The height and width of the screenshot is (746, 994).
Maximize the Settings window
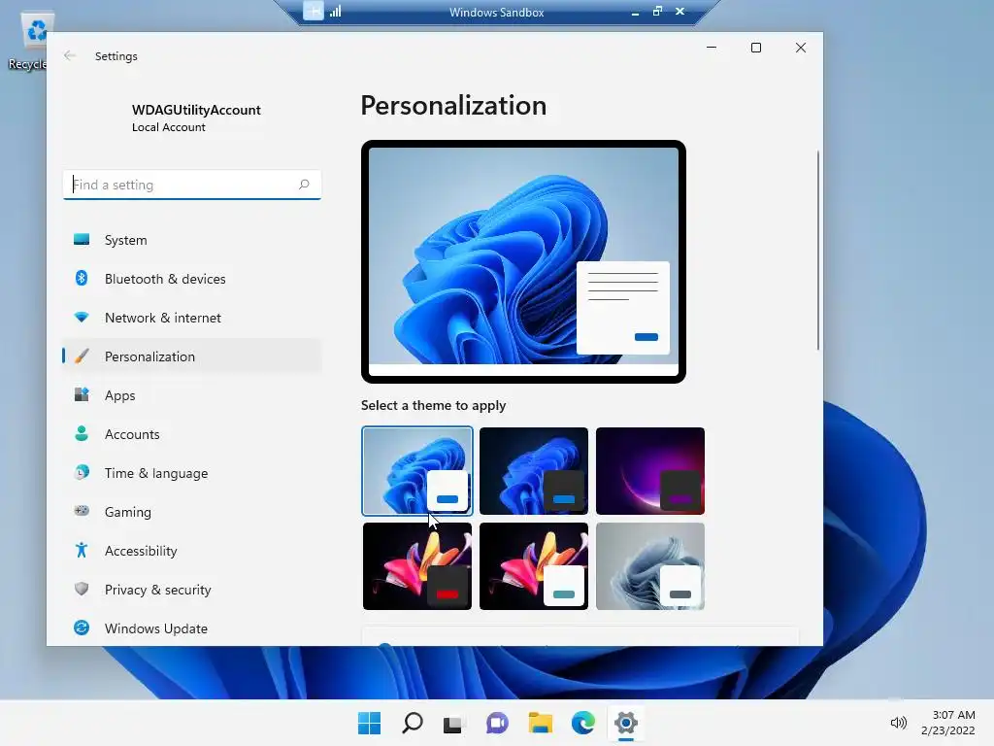coord(755,48)
